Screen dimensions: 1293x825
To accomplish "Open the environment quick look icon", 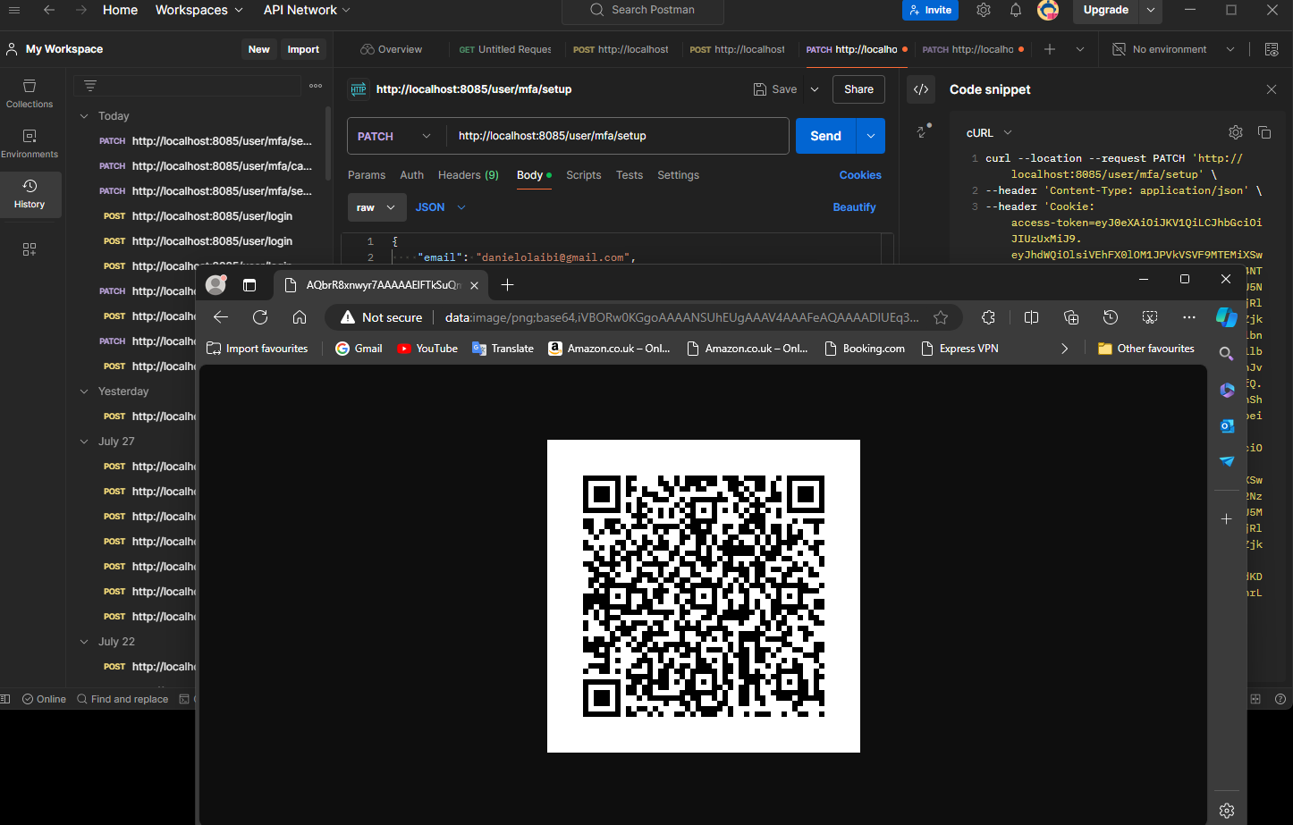I will coord(1272,49).
